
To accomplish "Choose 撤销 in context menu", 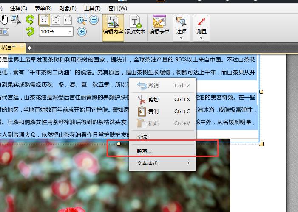I will [x=162, y=86].
